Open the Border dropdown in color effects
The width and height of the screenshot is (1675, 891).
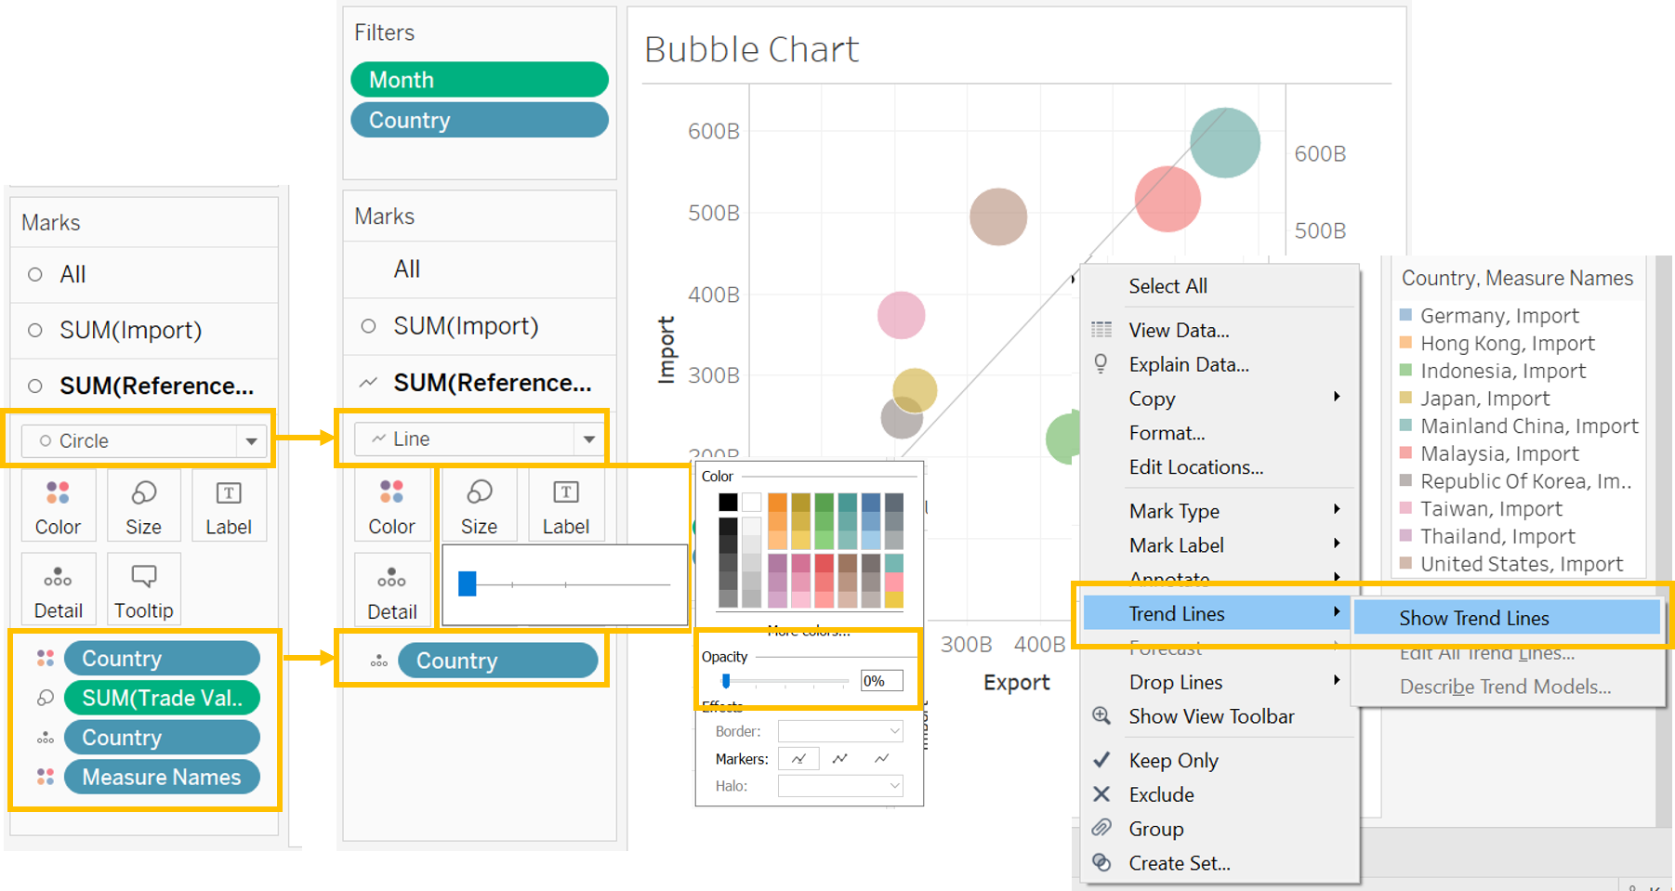tap(840, 732)
